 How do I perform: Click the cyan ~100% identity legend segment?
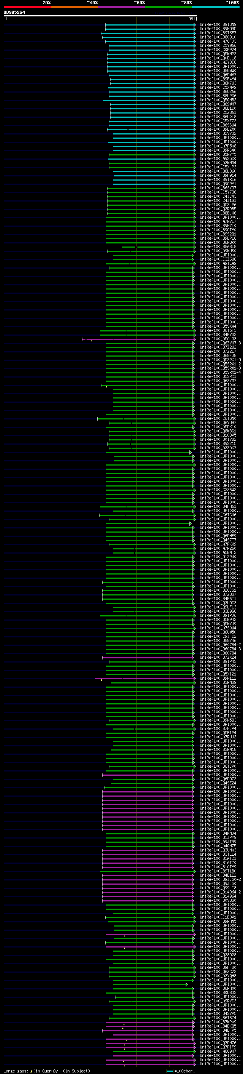click(x=216, y=7)
